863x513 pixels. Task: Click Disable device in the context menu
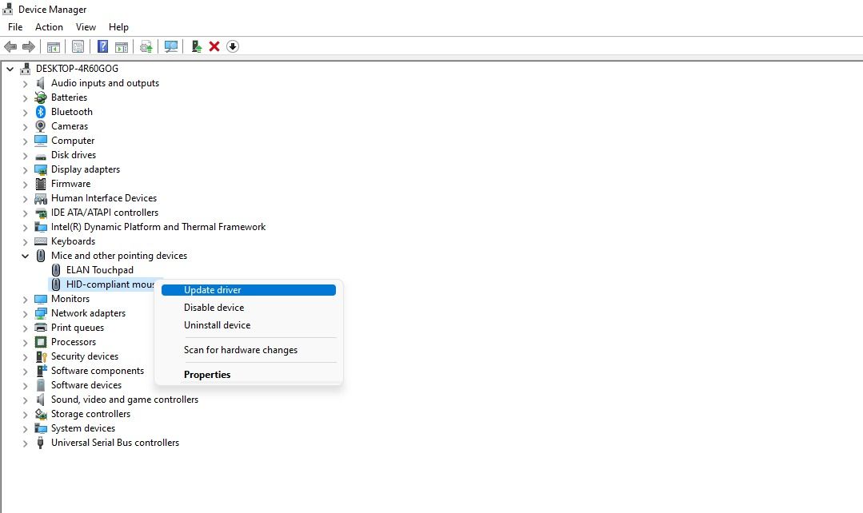coord(214,307)
